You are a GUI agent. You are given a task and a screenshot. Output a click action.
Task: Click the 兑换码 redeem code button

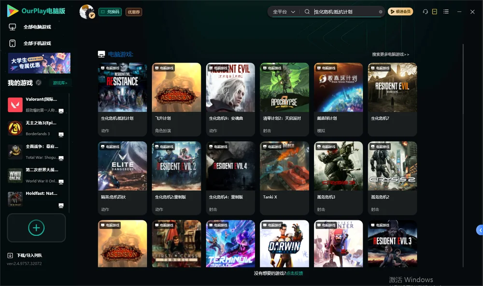point(110,12)
